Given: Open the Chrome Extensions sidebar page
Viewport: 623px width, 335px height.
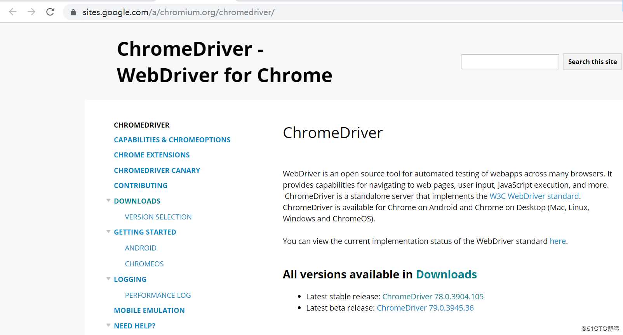Looking at the screenshot, I should coord(152,155).
